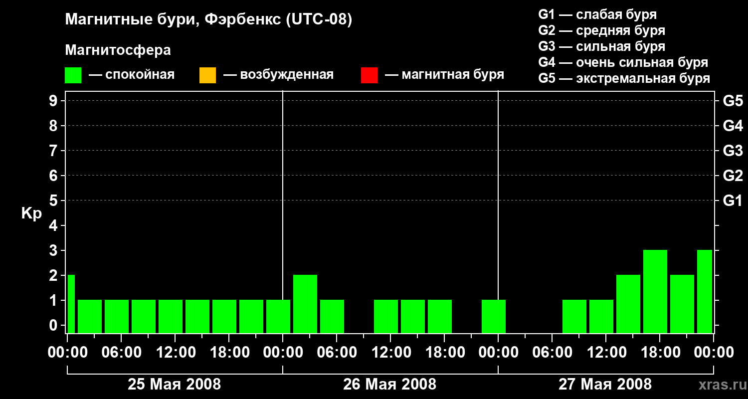Click the last Kp 3 bar on 27 May
This screenshot has width=748, height=399.
[705, 291]
